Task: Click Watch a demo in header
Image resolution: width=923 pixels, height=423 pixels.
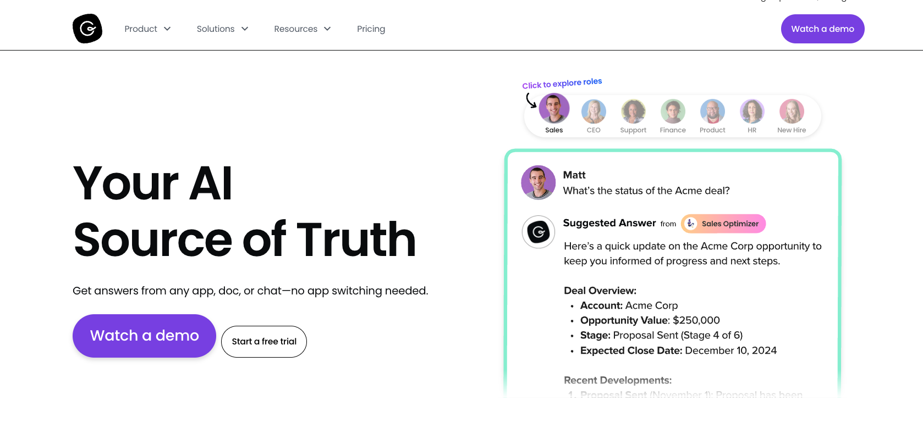Action: (822, 29)
